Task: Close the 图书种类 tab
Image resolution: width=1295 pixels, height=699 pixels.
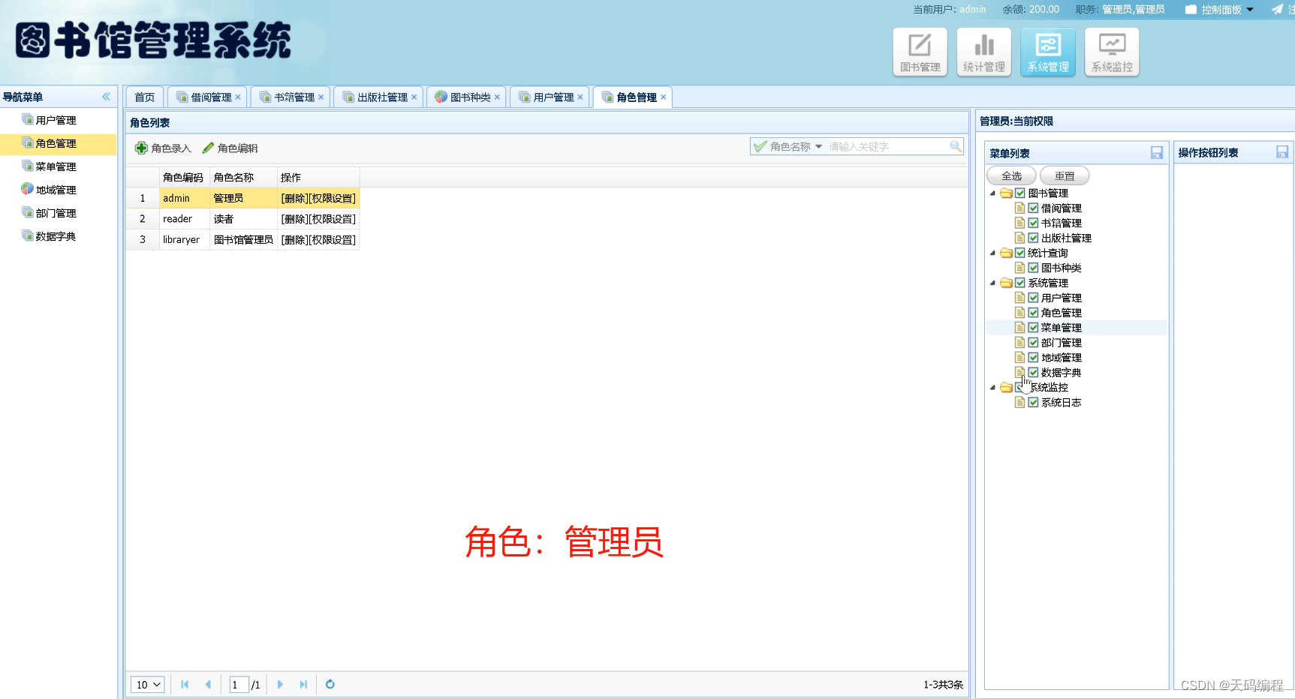Action: (x=497, y=97)
